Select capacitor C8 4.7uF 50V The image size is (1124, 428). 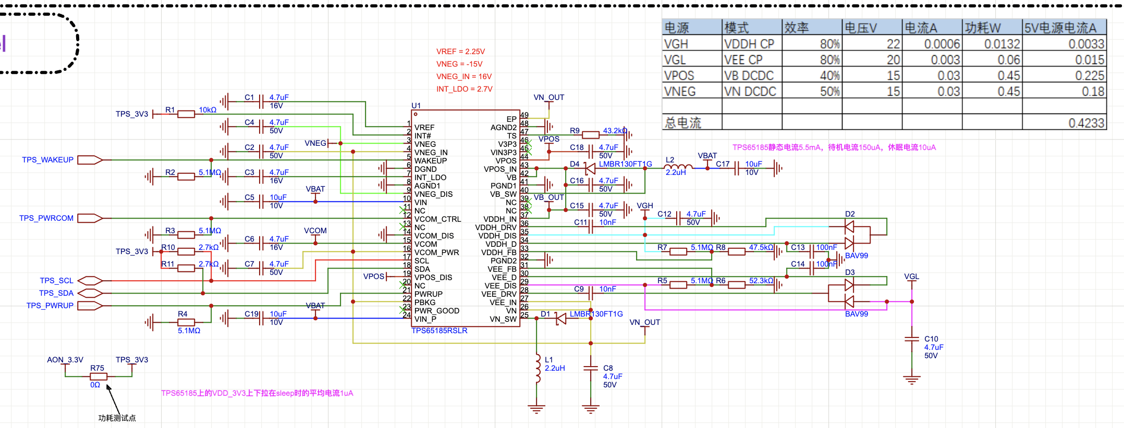point(591,368)
